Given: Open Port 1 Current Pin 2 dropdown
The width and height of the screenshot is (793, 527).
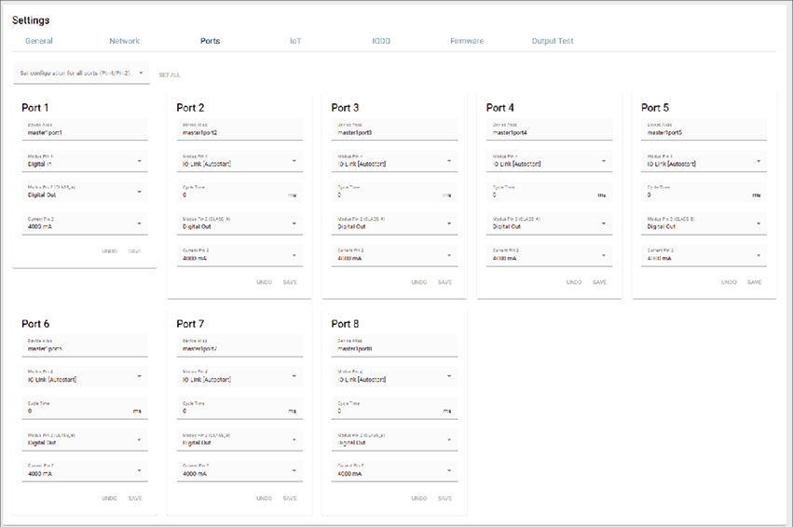Looking at the screenshot, I should point(85,223).
